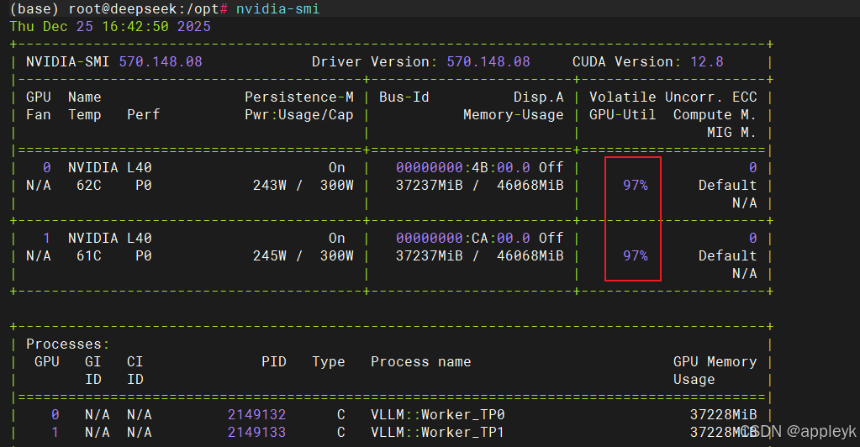Click the Default compute mode for GPU 1
The width and height of the screenshot is (860, 447).
pos(728,255)
